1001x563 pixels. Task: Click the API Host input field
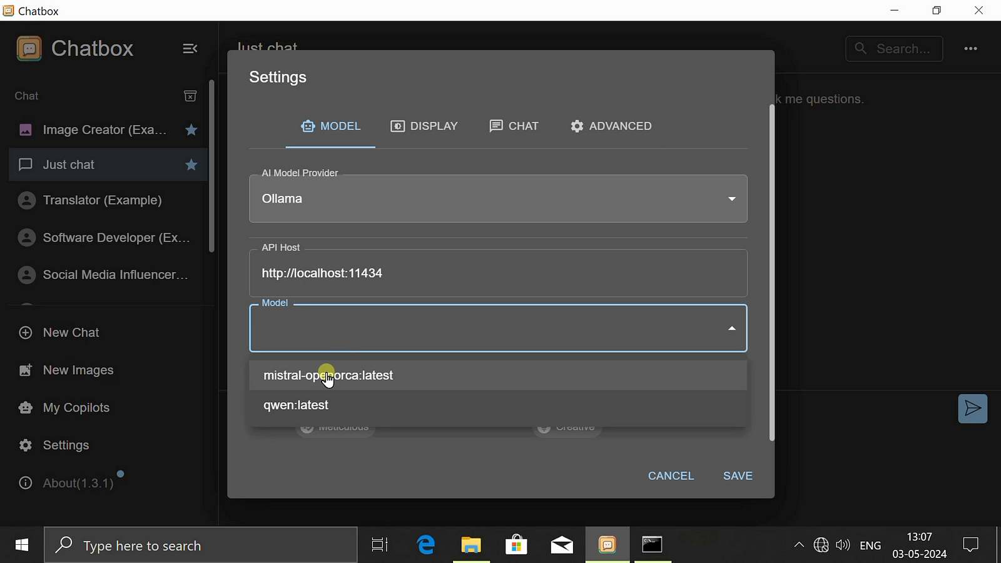pyautogui.click(x=497, y=273)
